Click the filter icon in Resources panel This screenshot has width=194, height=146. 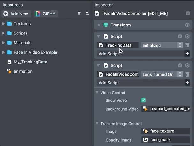click(x=79, y=14)
